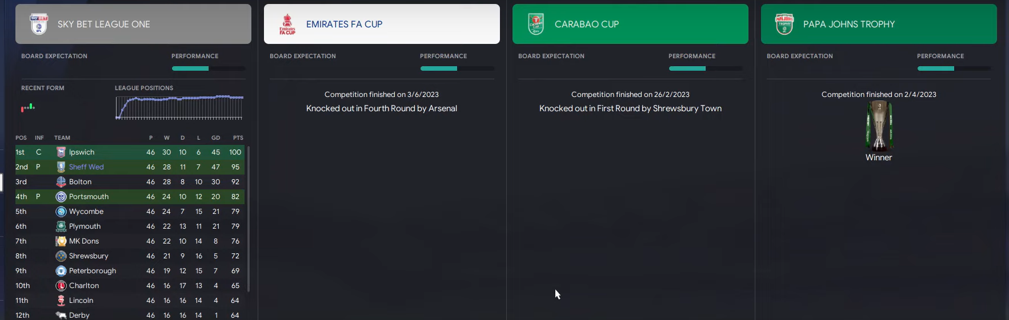Open the Sky Bet League One panel header
The width and height of the screenshot is (1009, 320).
pos(133,24)
